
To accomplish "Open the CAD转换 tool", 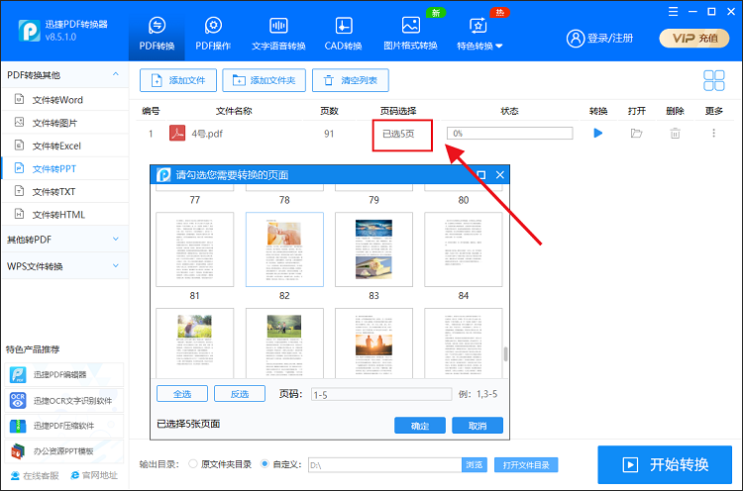I will pos(344,32).
